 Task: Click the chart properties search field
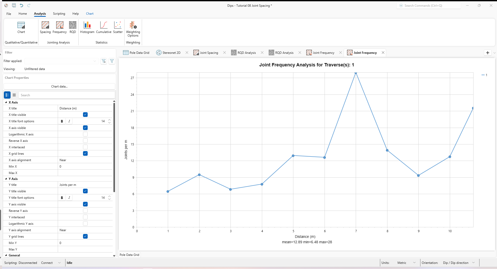(67, 95)
